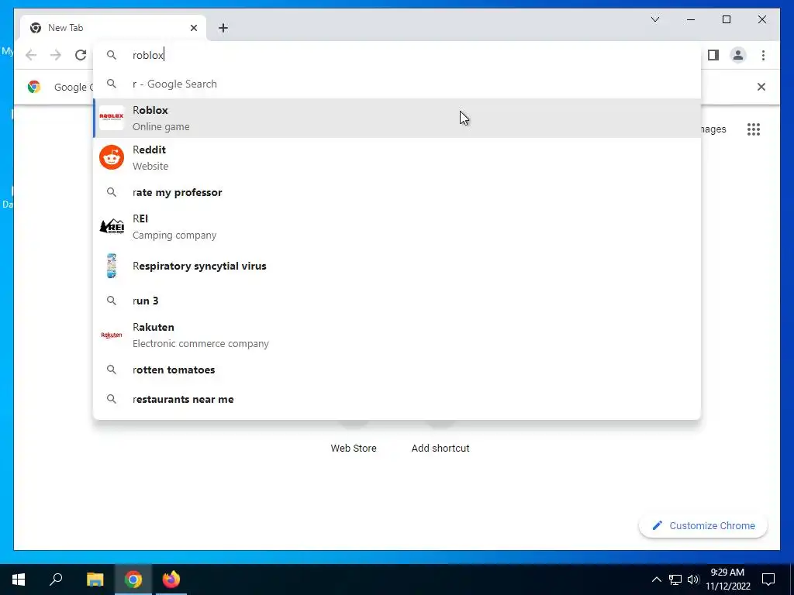Click the Reddit alien logo icon
This screenshot has width=794, height=595.
[112, 157]
